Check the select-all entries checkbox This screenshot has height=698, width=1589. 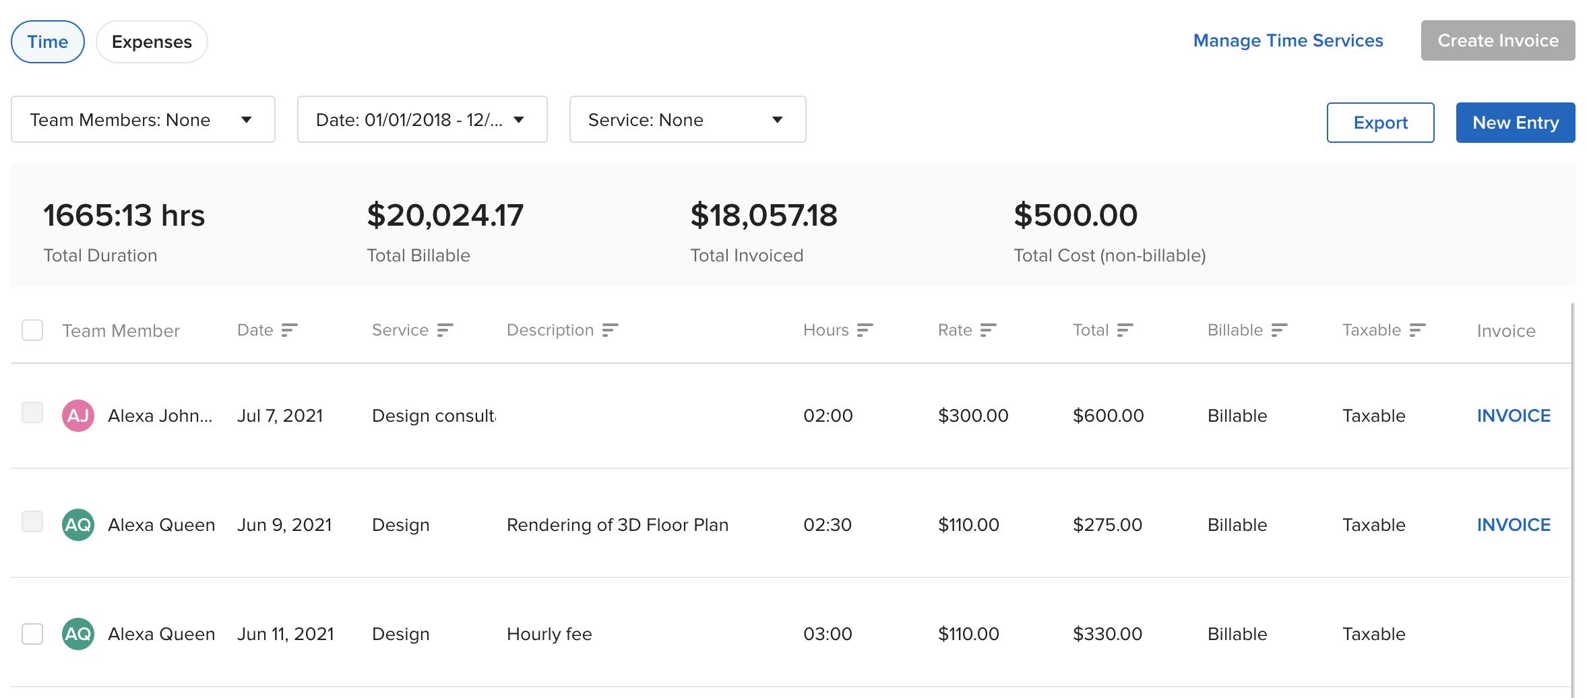32,330
